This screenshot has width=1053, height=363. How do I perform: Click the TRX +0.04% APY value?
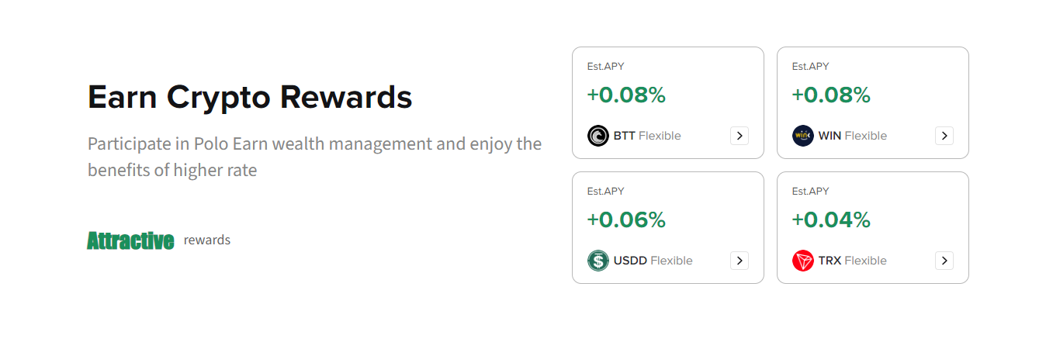point(831,220)
